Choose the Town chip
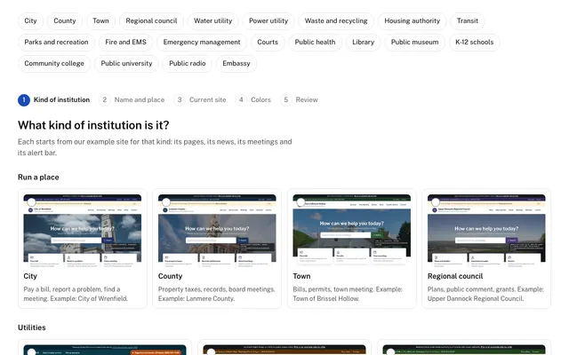This screenshot has height=355, width=569. click(x=100, y=21)
